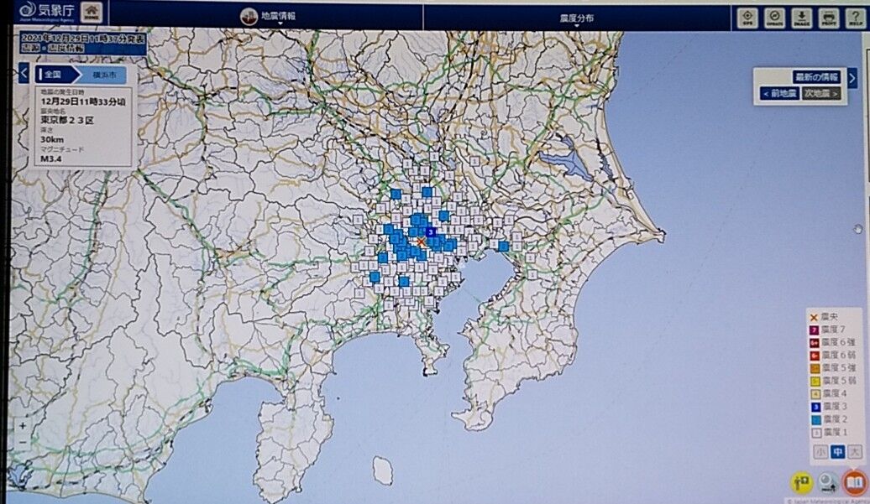Go to the previous earthquake with 前地震

(779, 94)
